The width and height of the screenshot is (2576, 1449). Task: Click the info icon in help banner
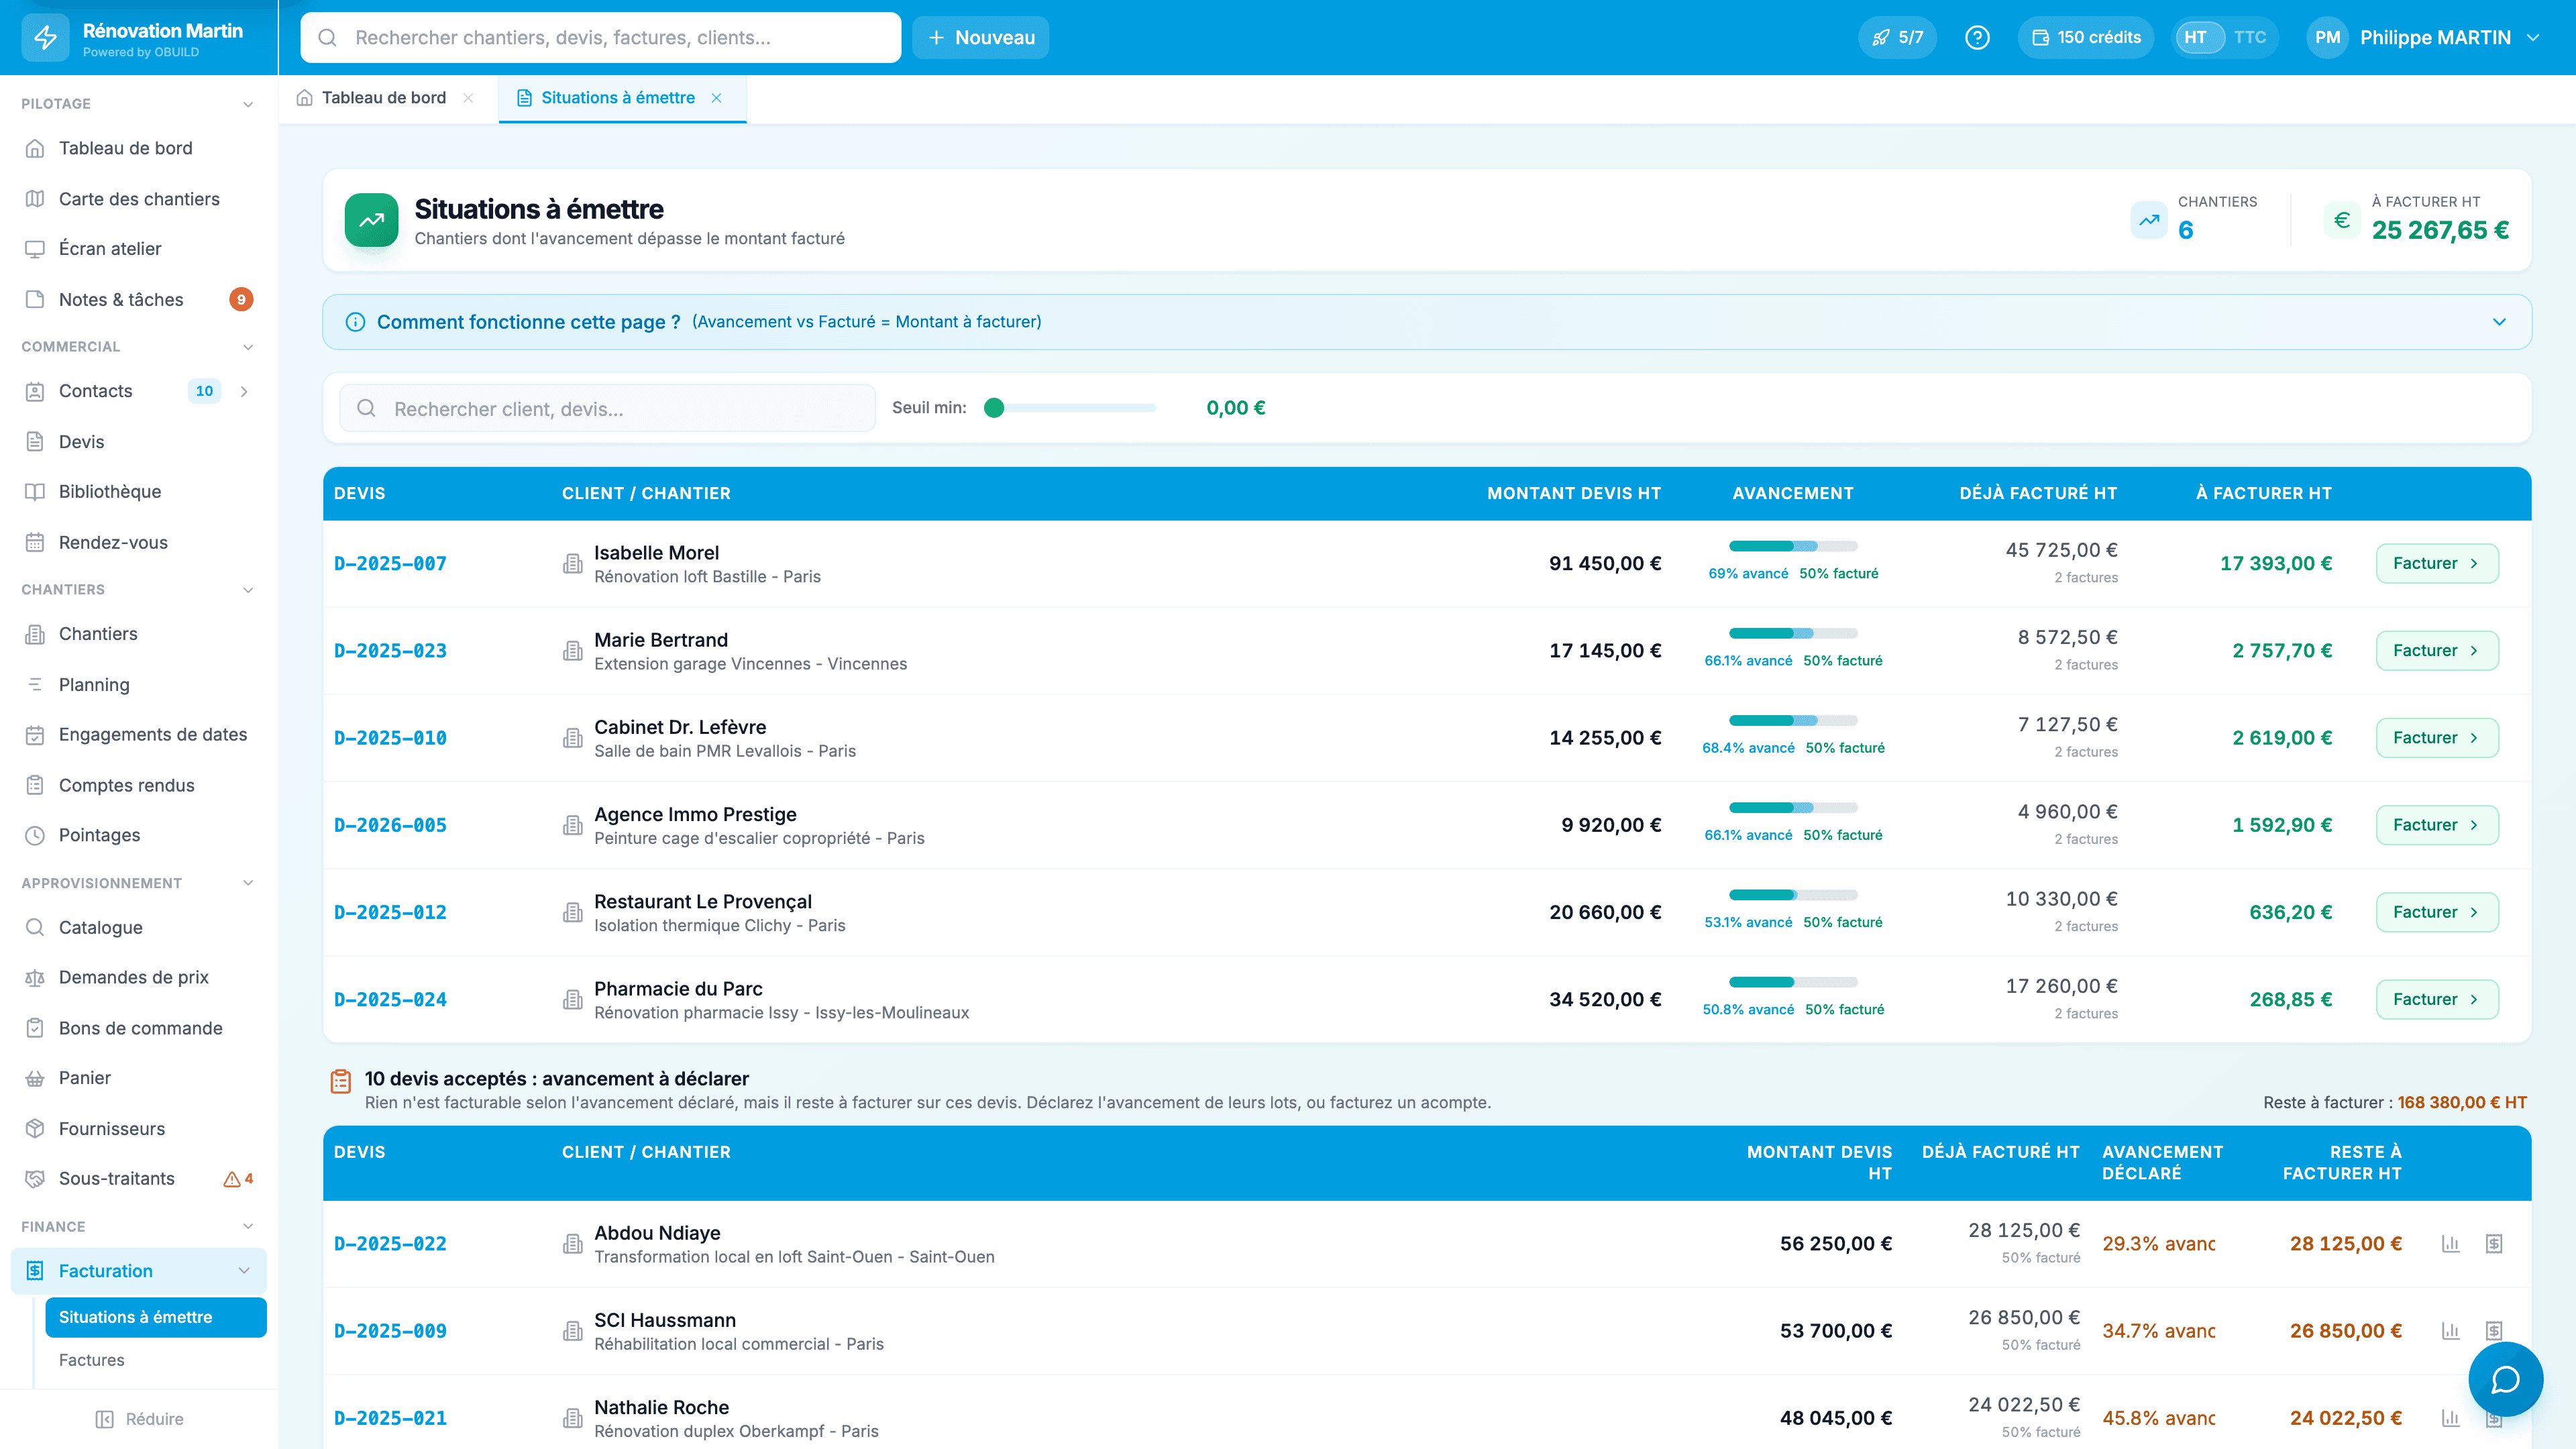click(355, 322)
